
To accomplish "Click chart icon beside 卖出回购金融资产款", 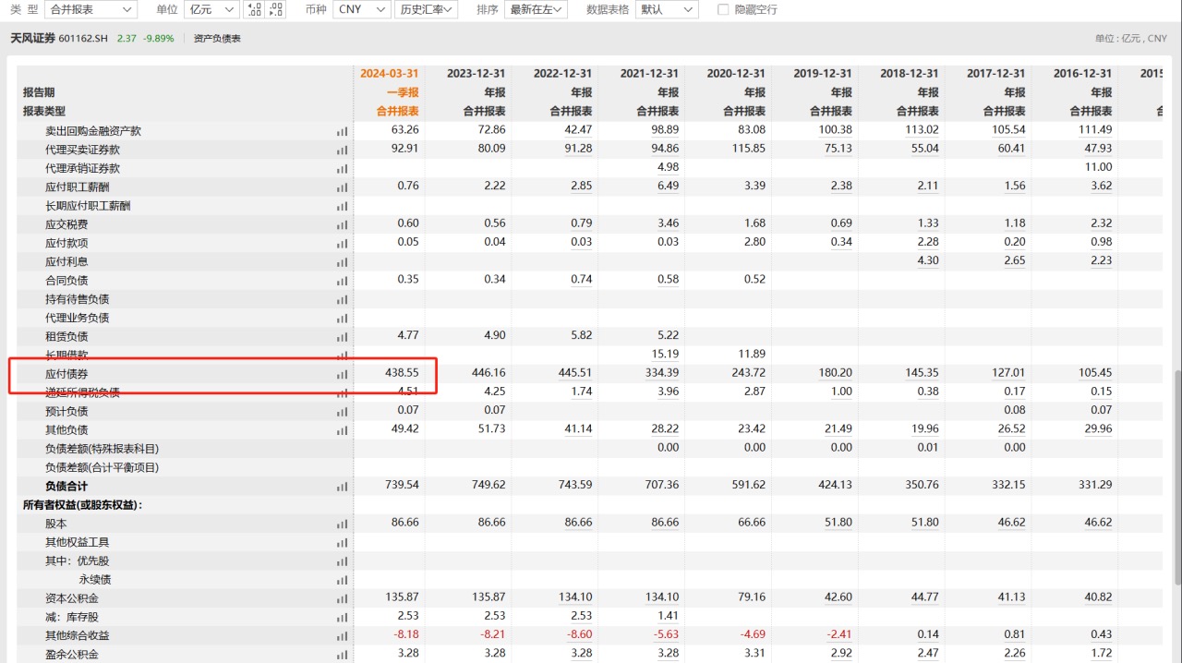I will click(x=343, y=131).
